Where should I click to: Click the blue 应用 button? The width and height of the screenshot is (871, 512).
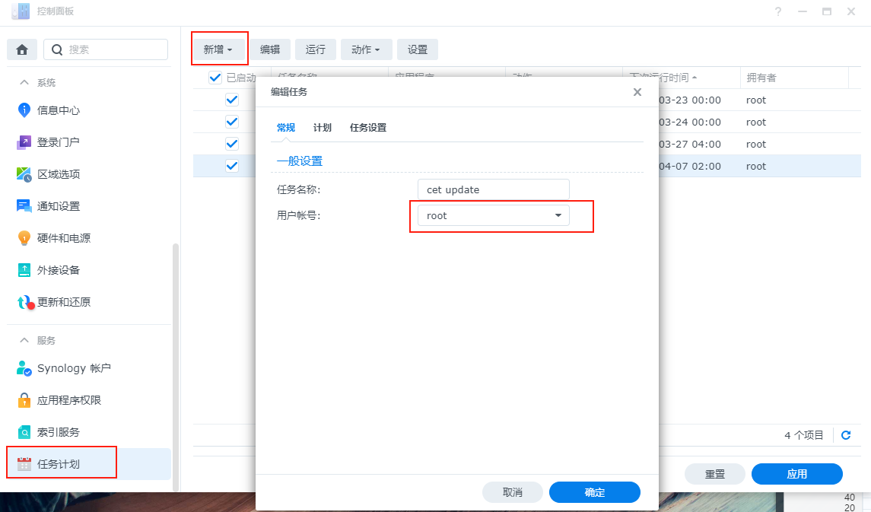click(797, 474)
